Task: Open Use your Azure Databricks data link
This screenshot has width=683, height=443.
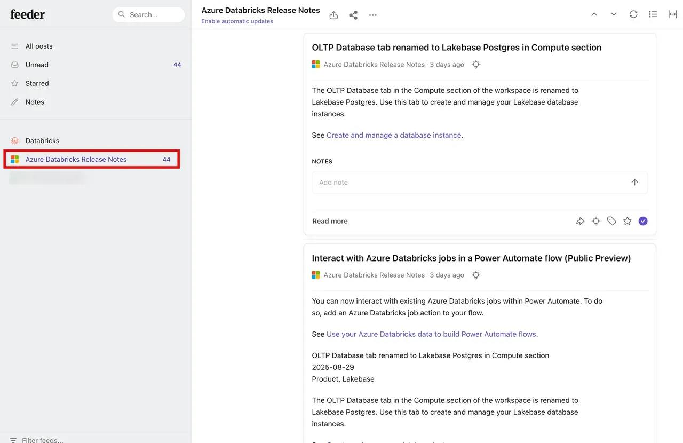Action: (x=431, y=335)
